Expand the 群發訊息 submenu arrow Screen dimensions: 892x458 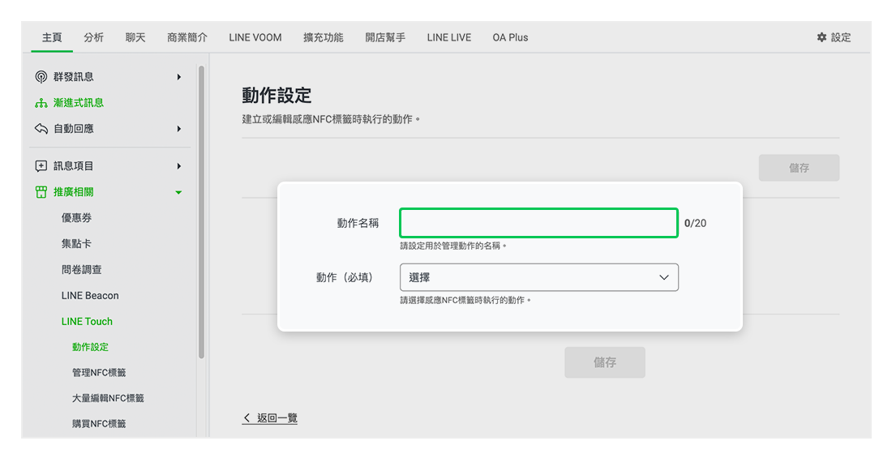[178, 77]
